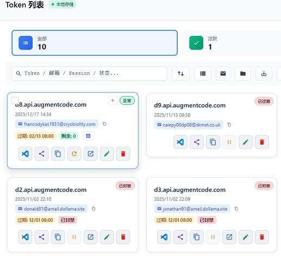Edit the d2.api.augmentcode.com token

[107, 237]
